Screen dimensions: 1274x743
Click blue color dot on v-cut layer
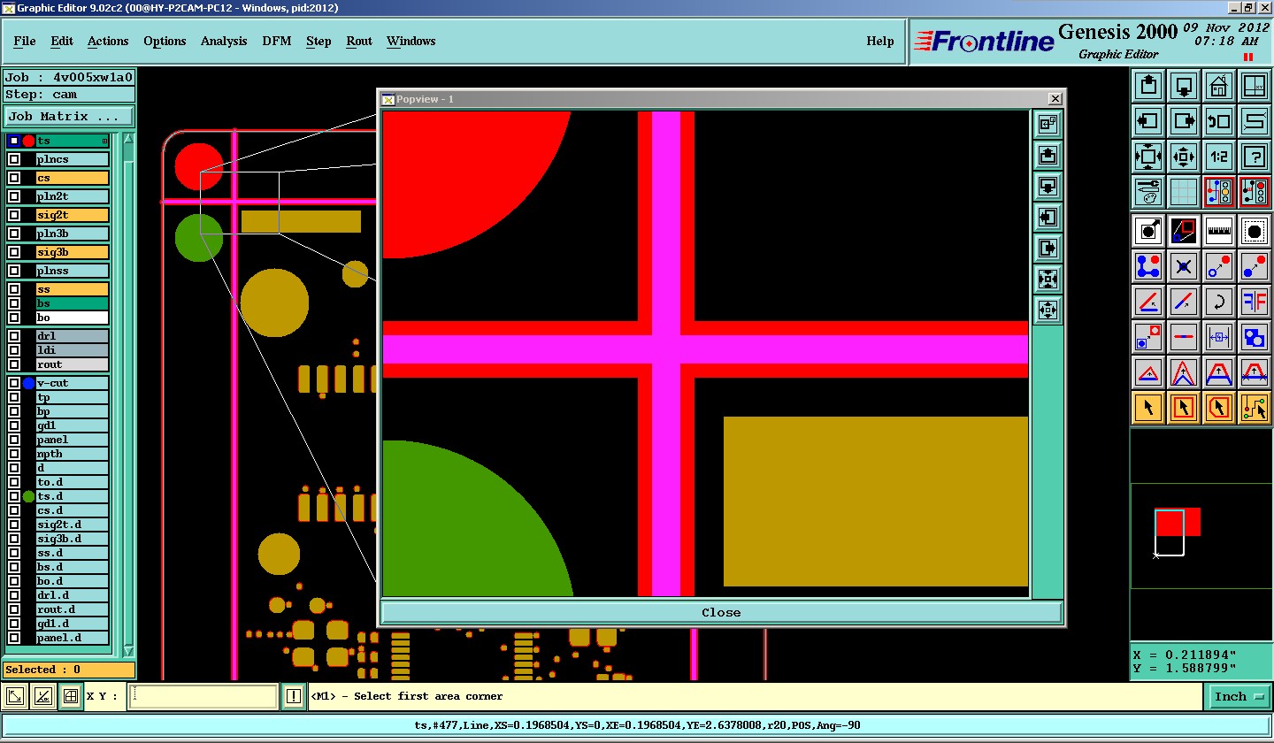point(28,383)
